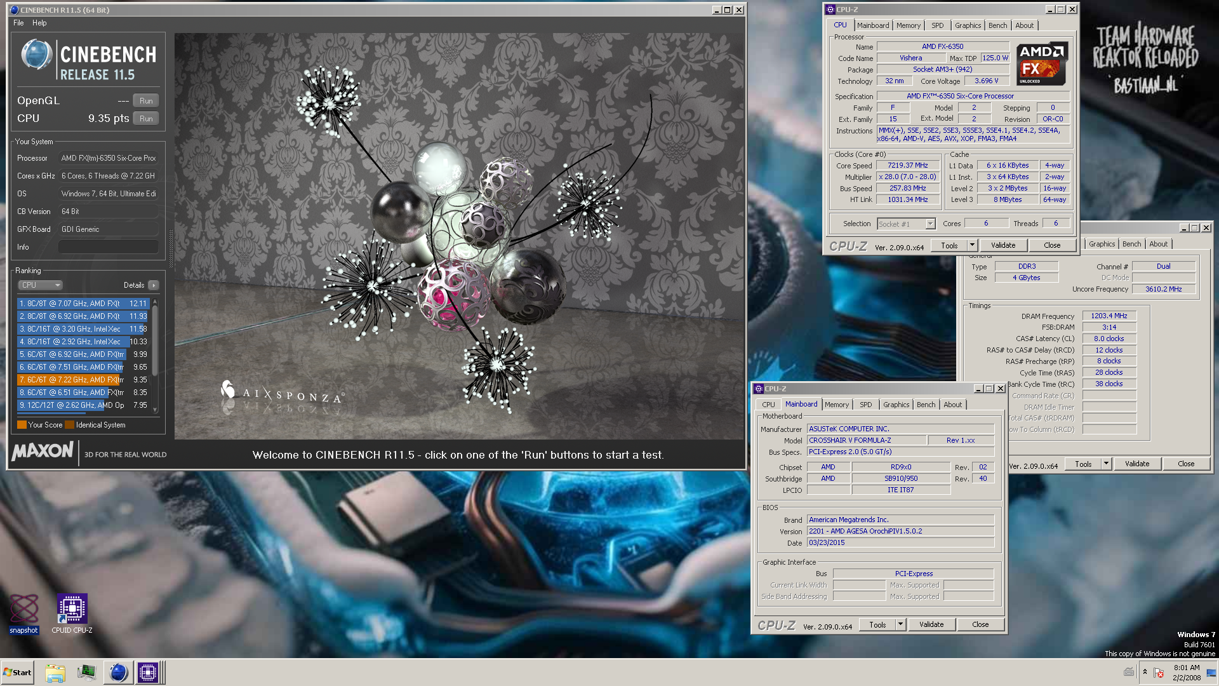Viewport: 1219px width, 686px height.
Task: Click the Cinebench sphere logo
Action: [x=36, y=55]
